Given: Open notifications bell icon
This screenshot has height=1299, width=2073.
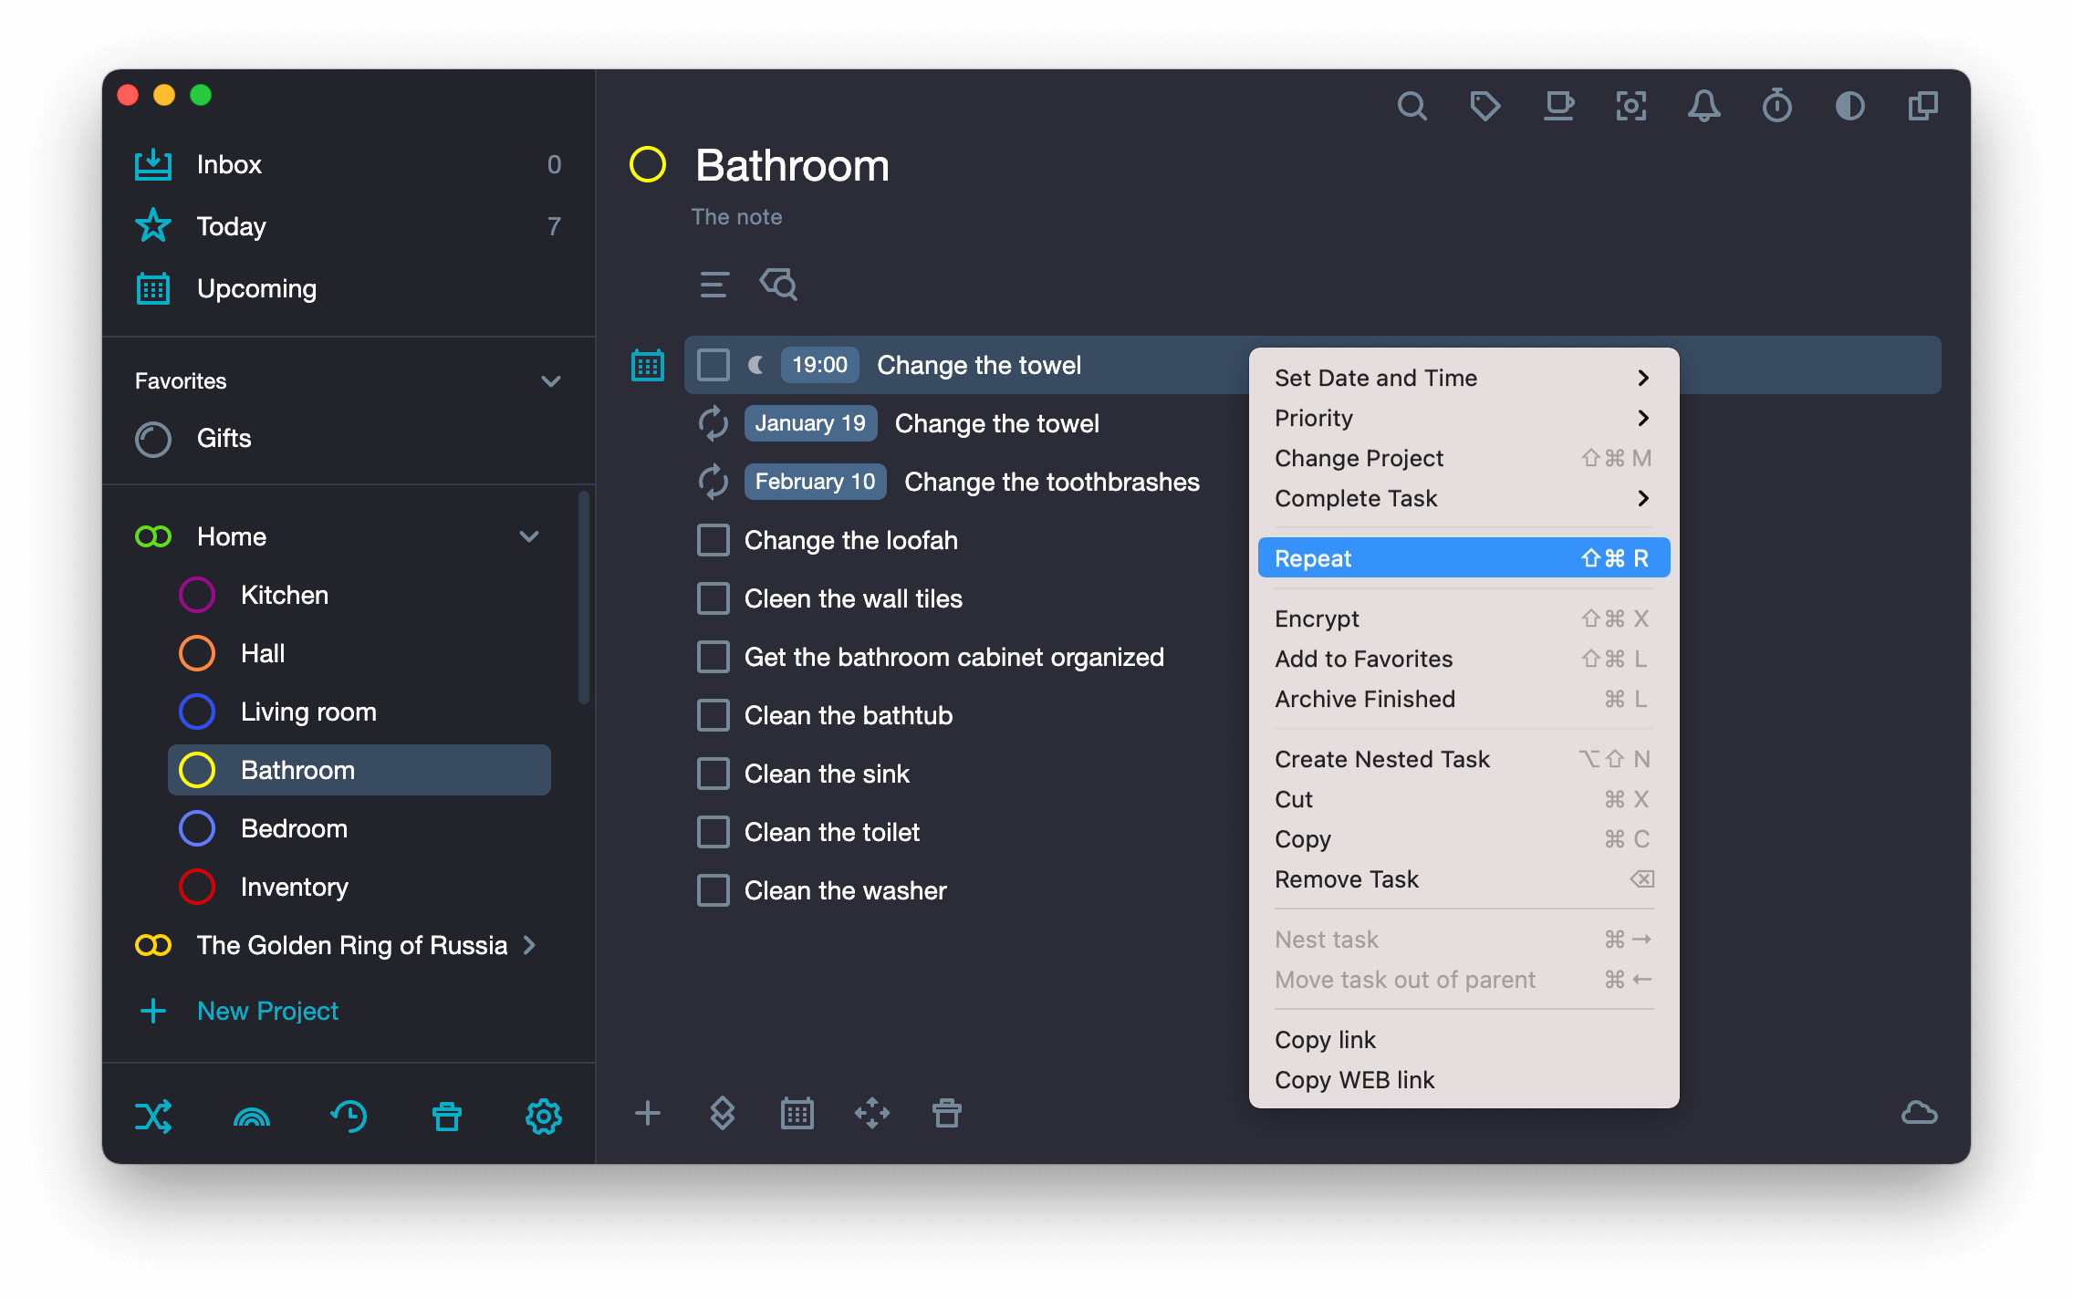Looking at the screenshot, I should [x=1703, y=107].
